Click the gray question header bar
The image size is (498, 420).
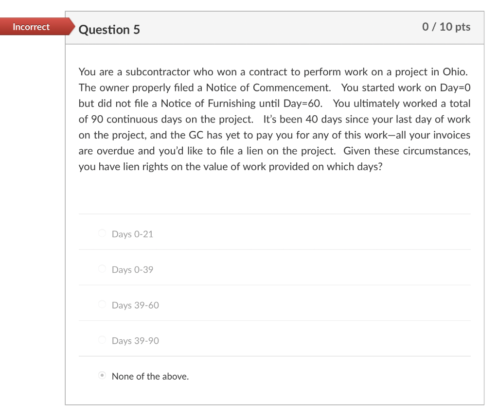point(274,28)
